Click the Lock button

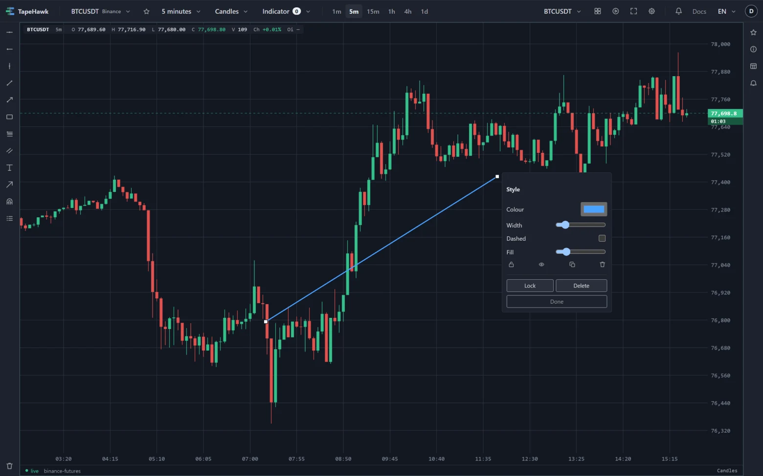pos(530,286)
